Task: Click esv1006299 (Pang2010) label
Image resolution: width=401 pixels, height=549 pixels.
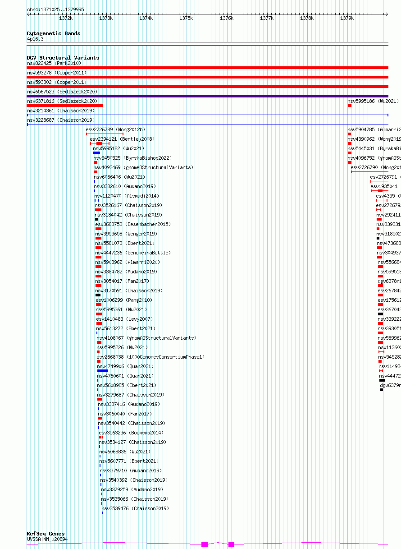Action: tap(124, 300)
